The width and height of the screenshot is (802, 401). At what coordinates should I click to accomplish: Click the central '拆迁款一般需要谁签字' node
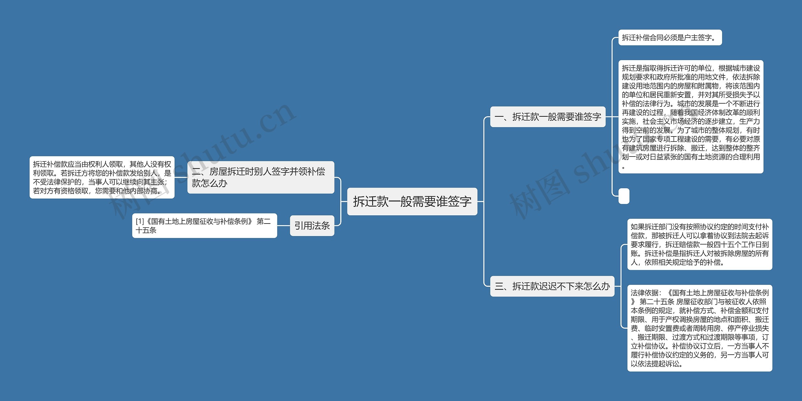click(401, 200)
